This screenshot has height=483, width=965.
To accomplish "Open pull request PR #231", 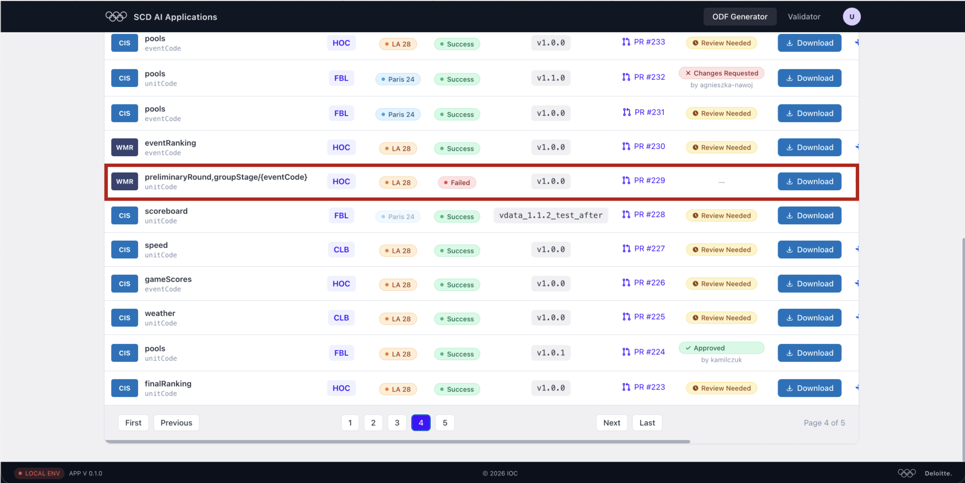I will (643, 112).
